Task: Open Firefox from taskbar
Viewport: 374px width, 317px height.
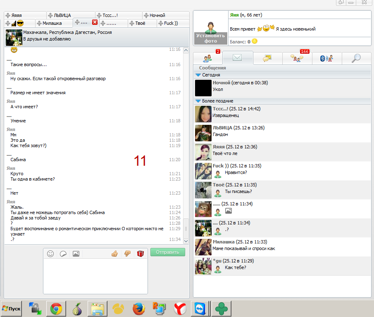Action: point(138,309)
